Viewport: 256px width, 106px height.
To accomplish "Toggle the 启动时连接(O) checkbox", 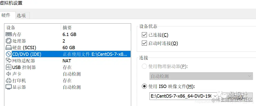I will click(144, 43).
